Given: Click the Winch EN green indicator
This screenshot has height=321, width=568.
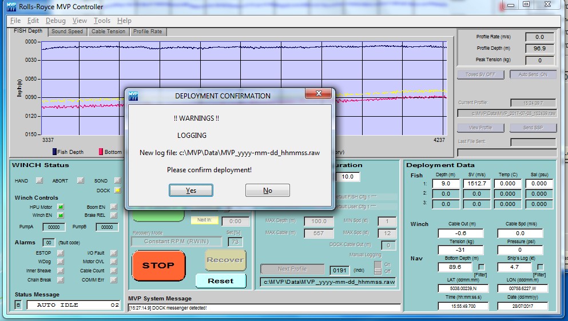Looking at the screenshot, I should (x=61, y=215).
